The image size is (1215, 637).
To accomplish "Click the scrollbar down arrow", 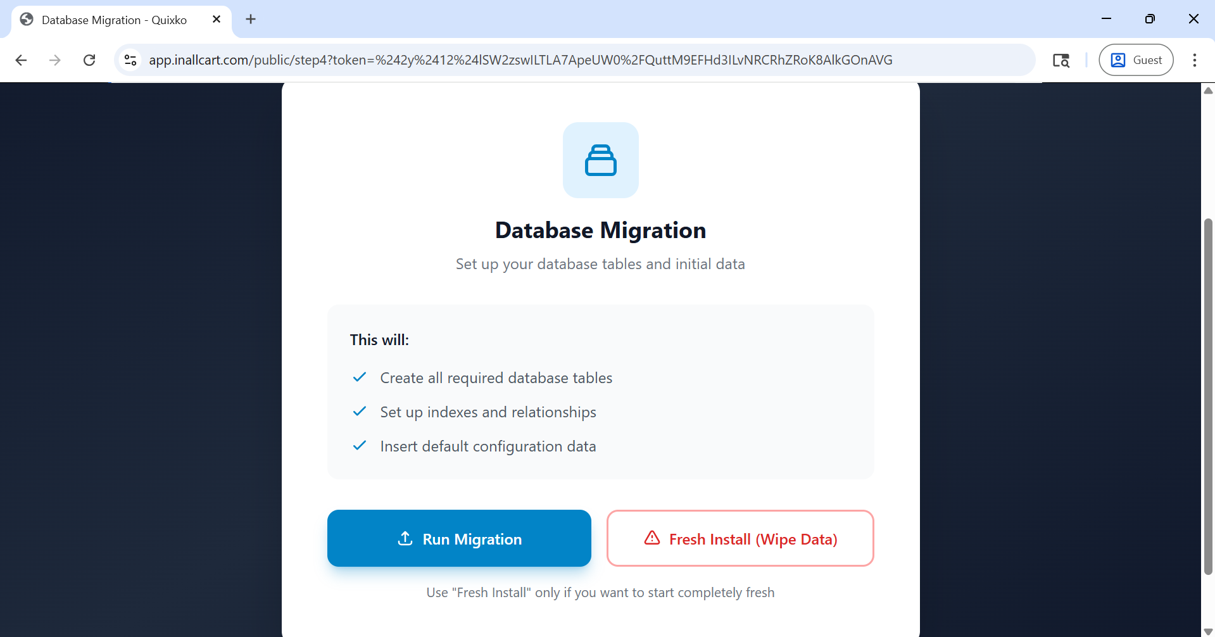I will (1208, 631).
